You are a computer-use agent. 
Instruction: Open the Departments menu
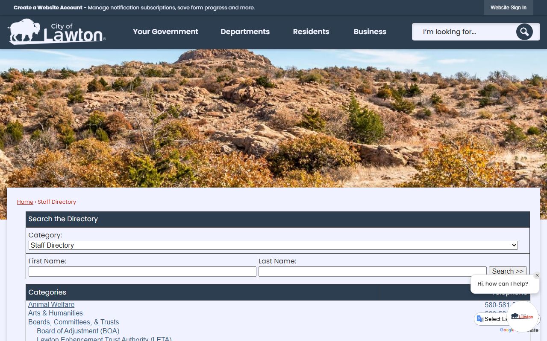pyautogui.click(x=245, y=32)
